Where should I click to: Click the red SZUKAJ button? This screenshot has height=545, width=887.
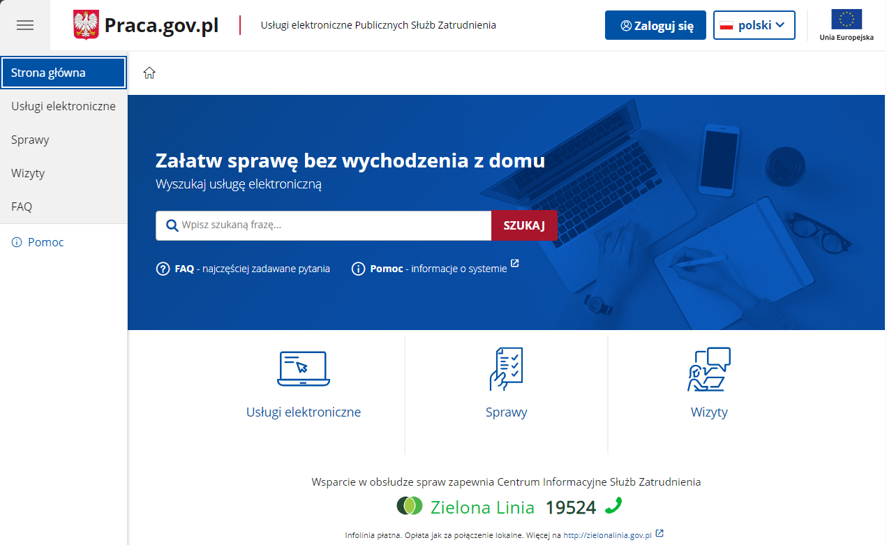coord(524,225)
